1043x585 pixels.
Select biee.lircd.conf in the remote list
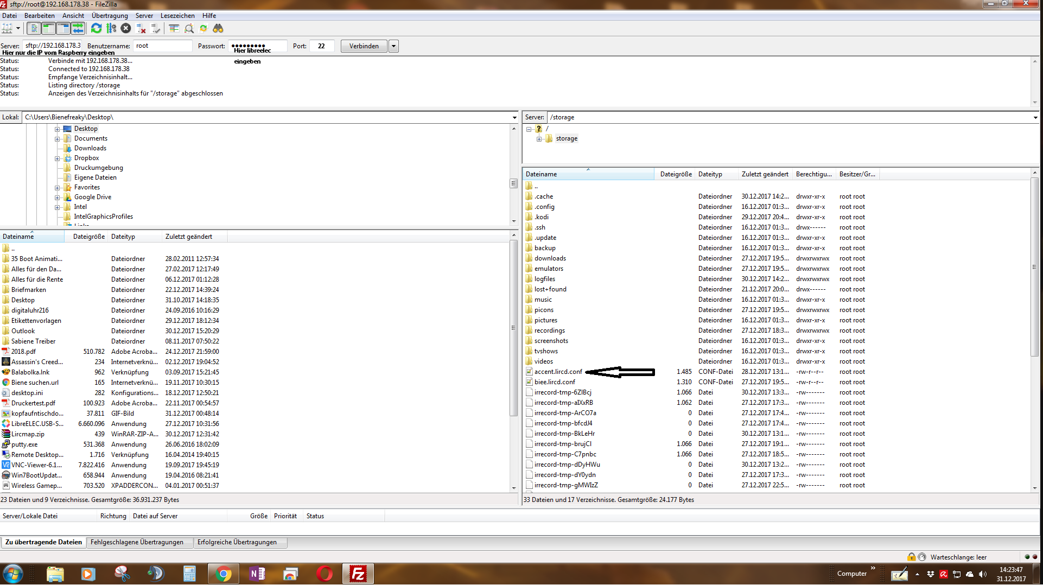(x=555, y=382)
